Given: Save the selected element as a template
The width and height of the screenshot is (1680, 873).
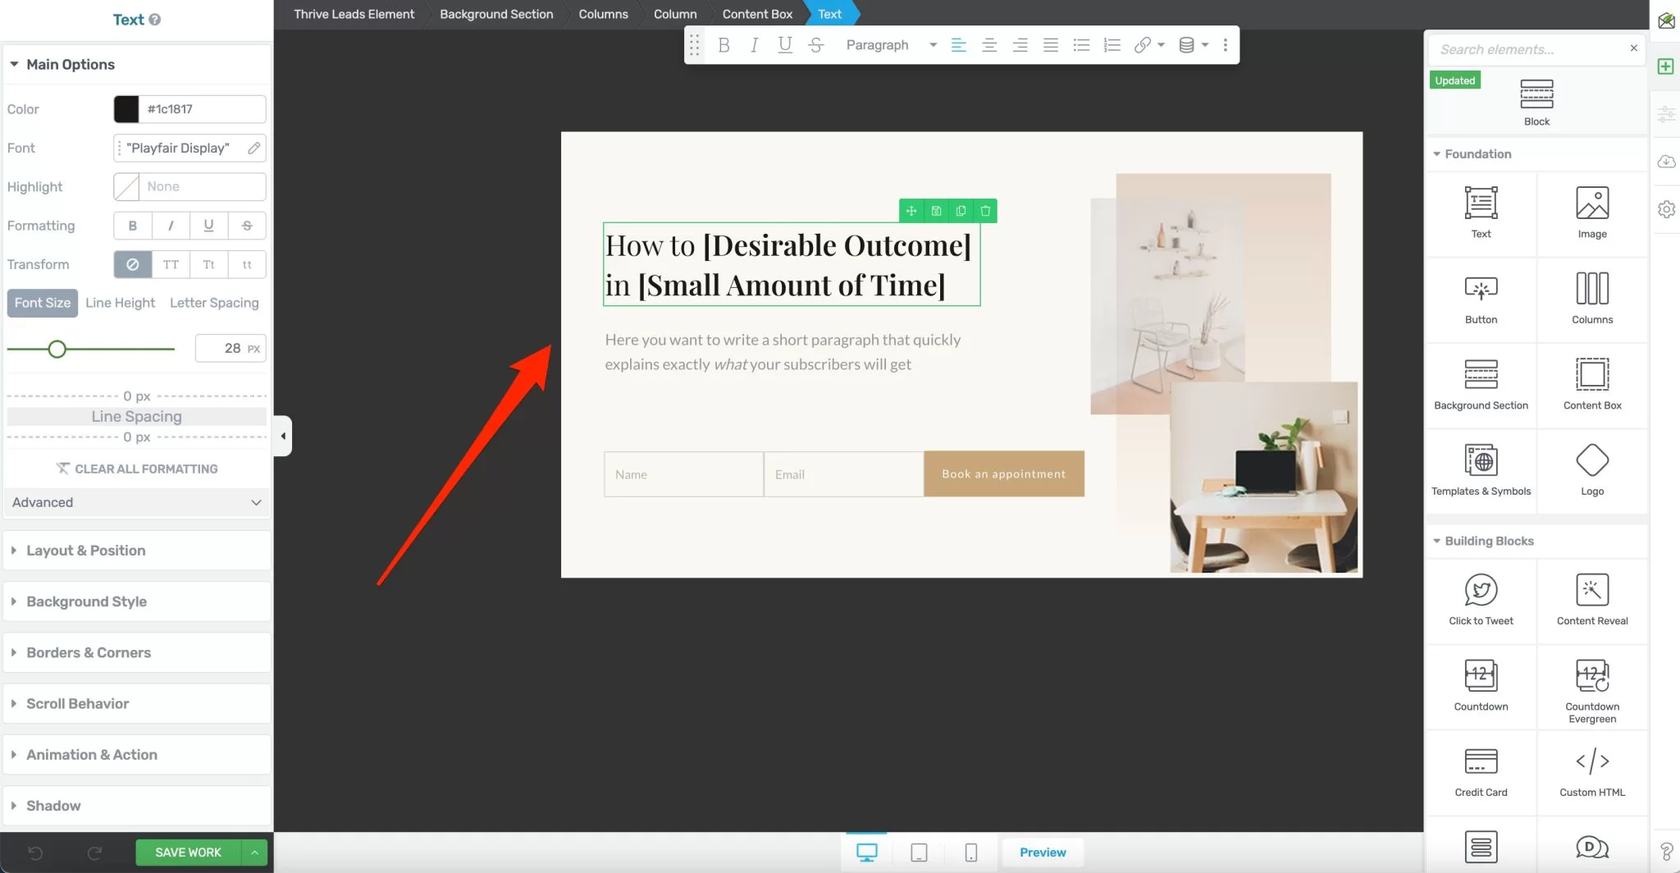Looking at the screenshot, I should tap(936, 211).
